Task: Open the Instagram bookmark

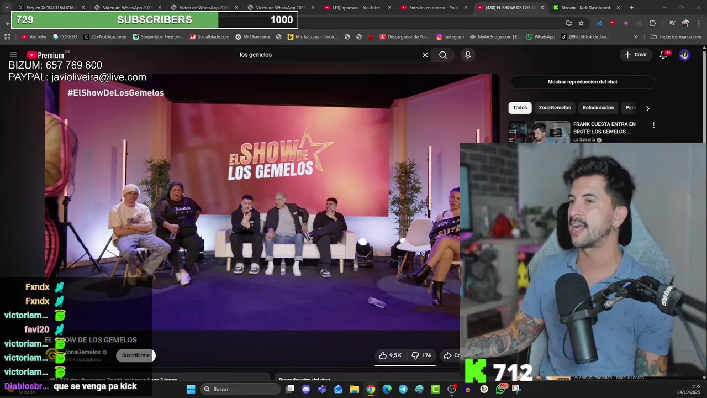Action: [x=450, y=37]
